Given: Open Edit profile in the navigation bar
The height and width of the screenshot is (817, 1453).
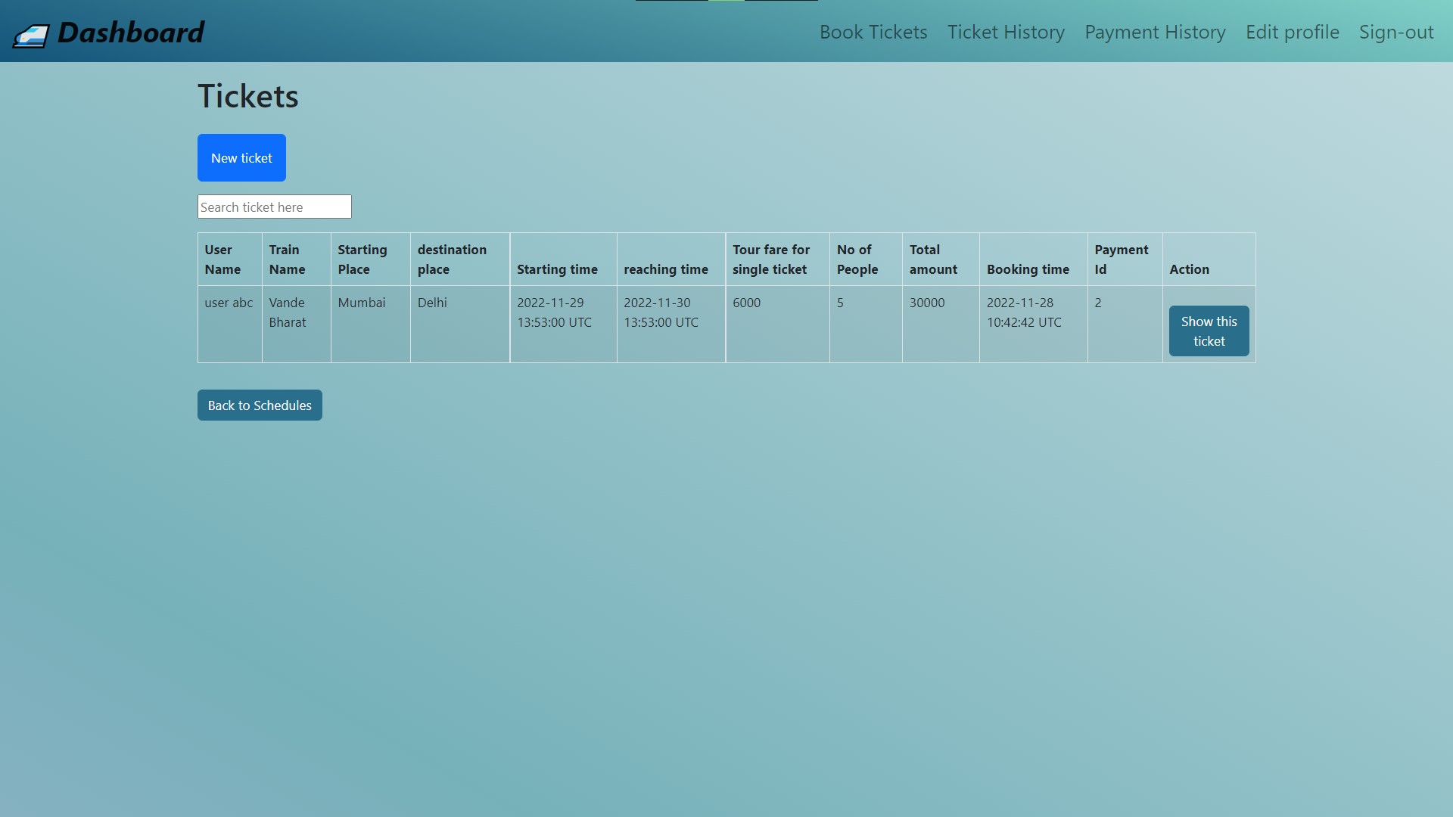Looking at the screenshot, I should 1292,32.
